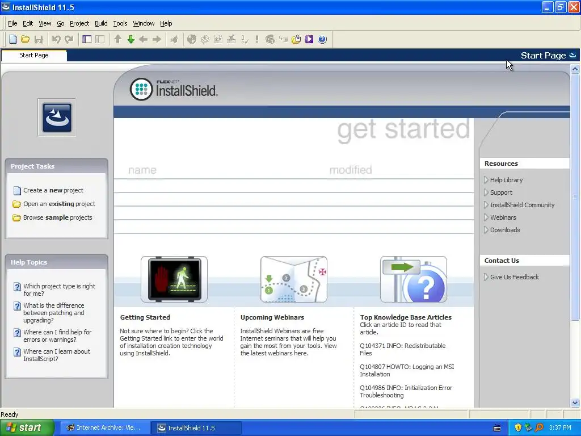Screen dimensions: 581x436
Task: Open article Q104986 Initialization Error Troubleshooting
Action: coord(406,392)
